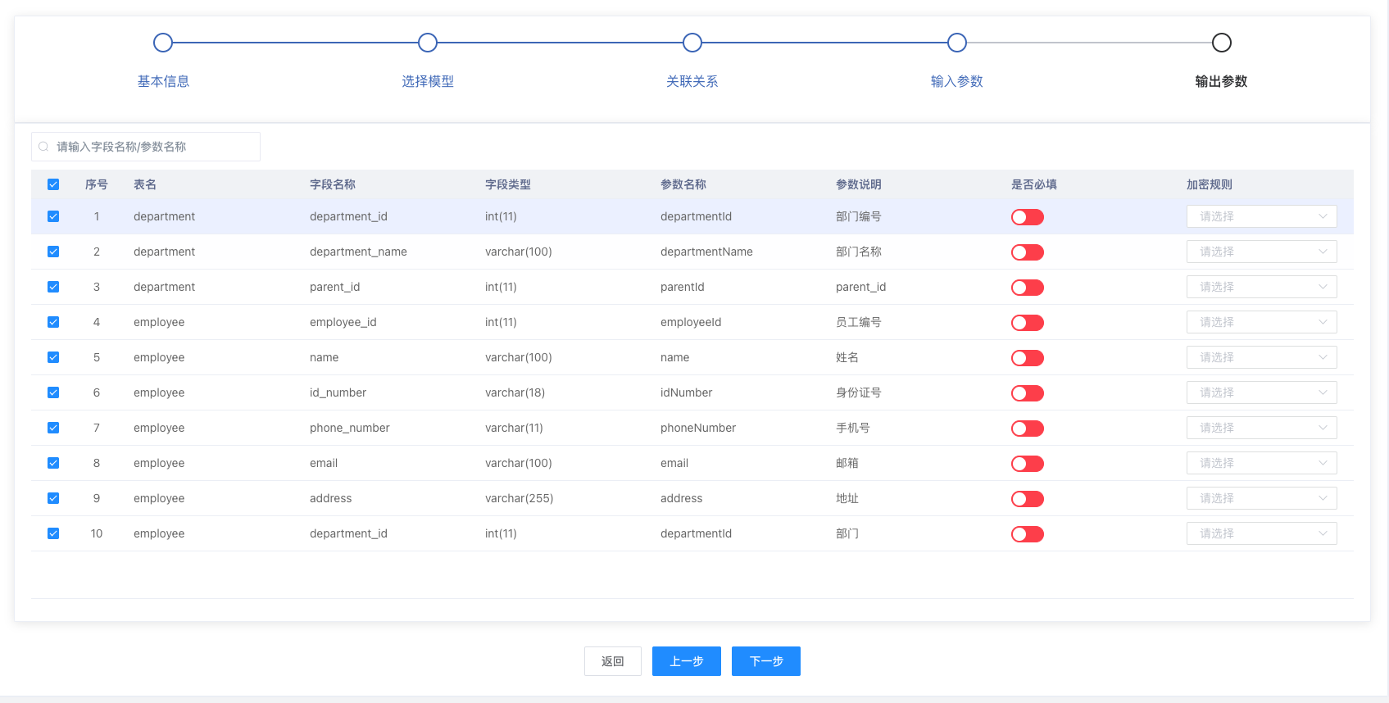This screenshot has height=703, width=1389.
Task: Uncheck row 5 name checkbox
Action: pyautogui.click(x=53, y=357)
